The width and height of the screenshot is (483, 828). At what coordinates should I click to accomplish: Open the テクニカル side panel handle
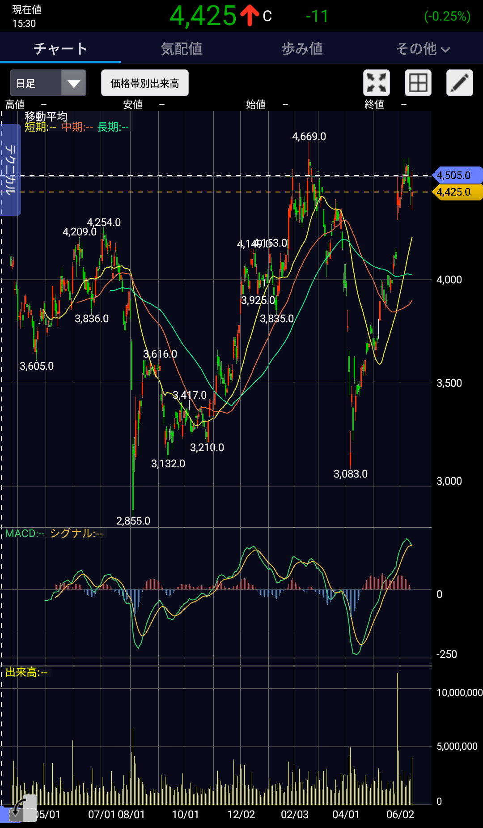(x=10, y=170)
